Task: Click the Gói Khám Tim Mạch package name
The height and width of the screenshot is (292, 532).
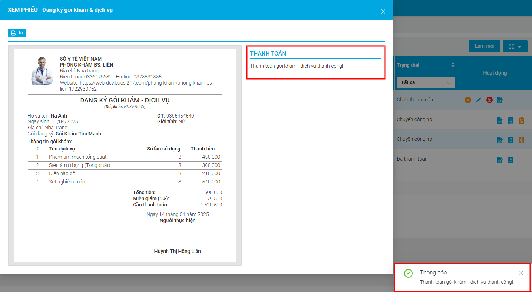Action: coord(78,134)
